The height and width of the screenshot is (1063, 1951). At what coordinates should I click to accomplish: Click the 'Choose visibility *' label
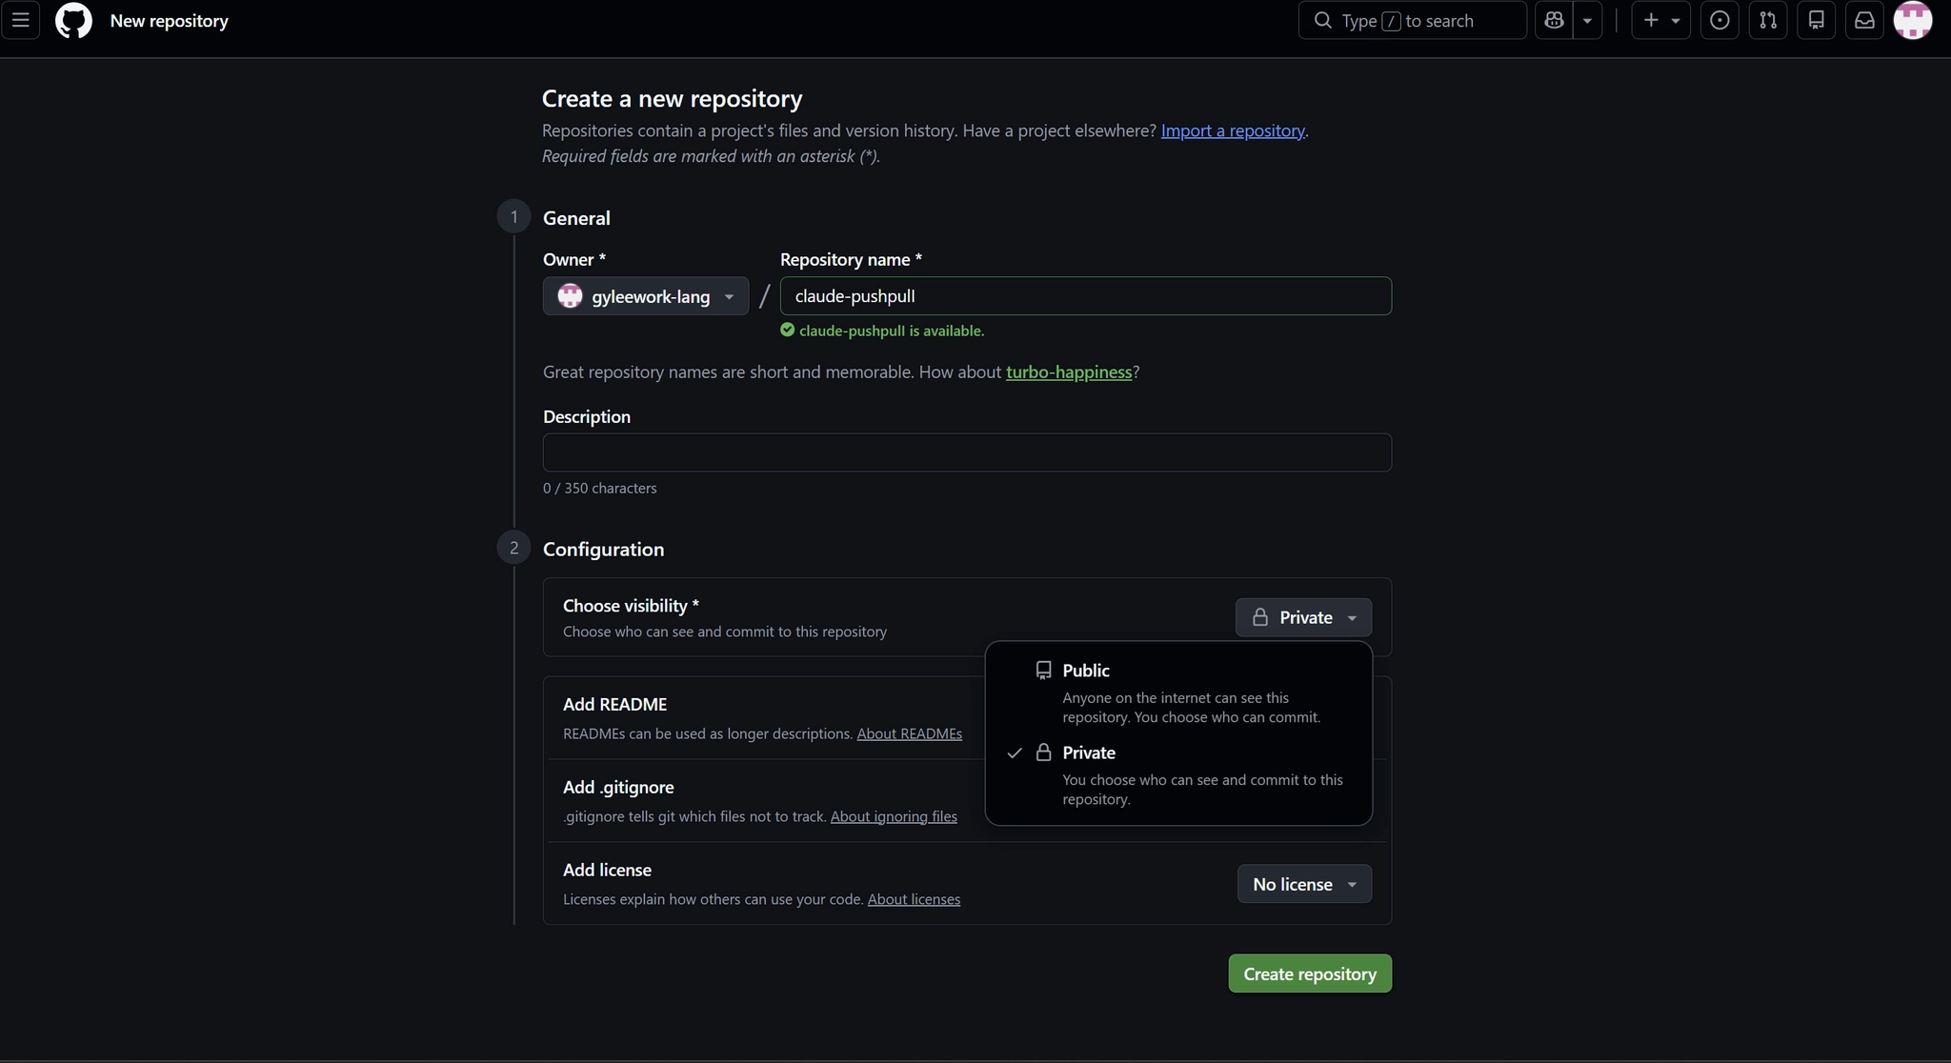coord(631,606)
